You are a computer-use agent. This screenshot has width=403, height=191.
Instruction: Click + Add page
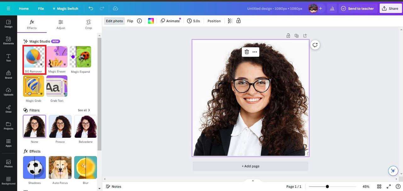click(251, 166)
